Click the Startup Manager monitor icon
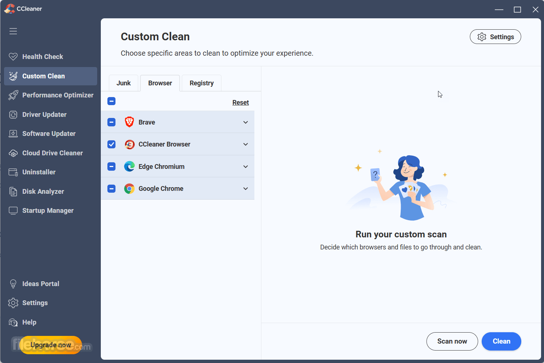 tap(13, 211)
